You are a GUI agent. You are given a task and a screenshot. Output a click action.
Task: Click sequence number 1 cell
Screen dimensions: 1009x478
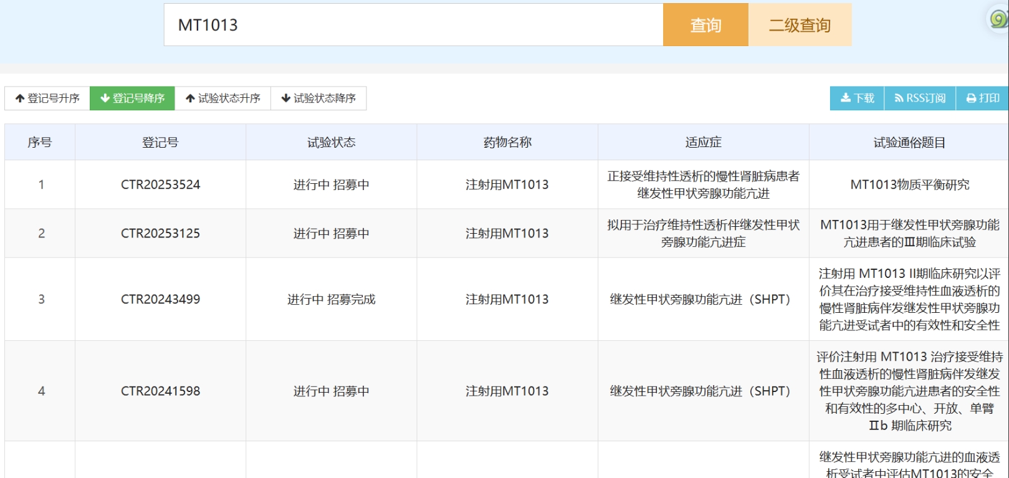click(x=41, y=184)
